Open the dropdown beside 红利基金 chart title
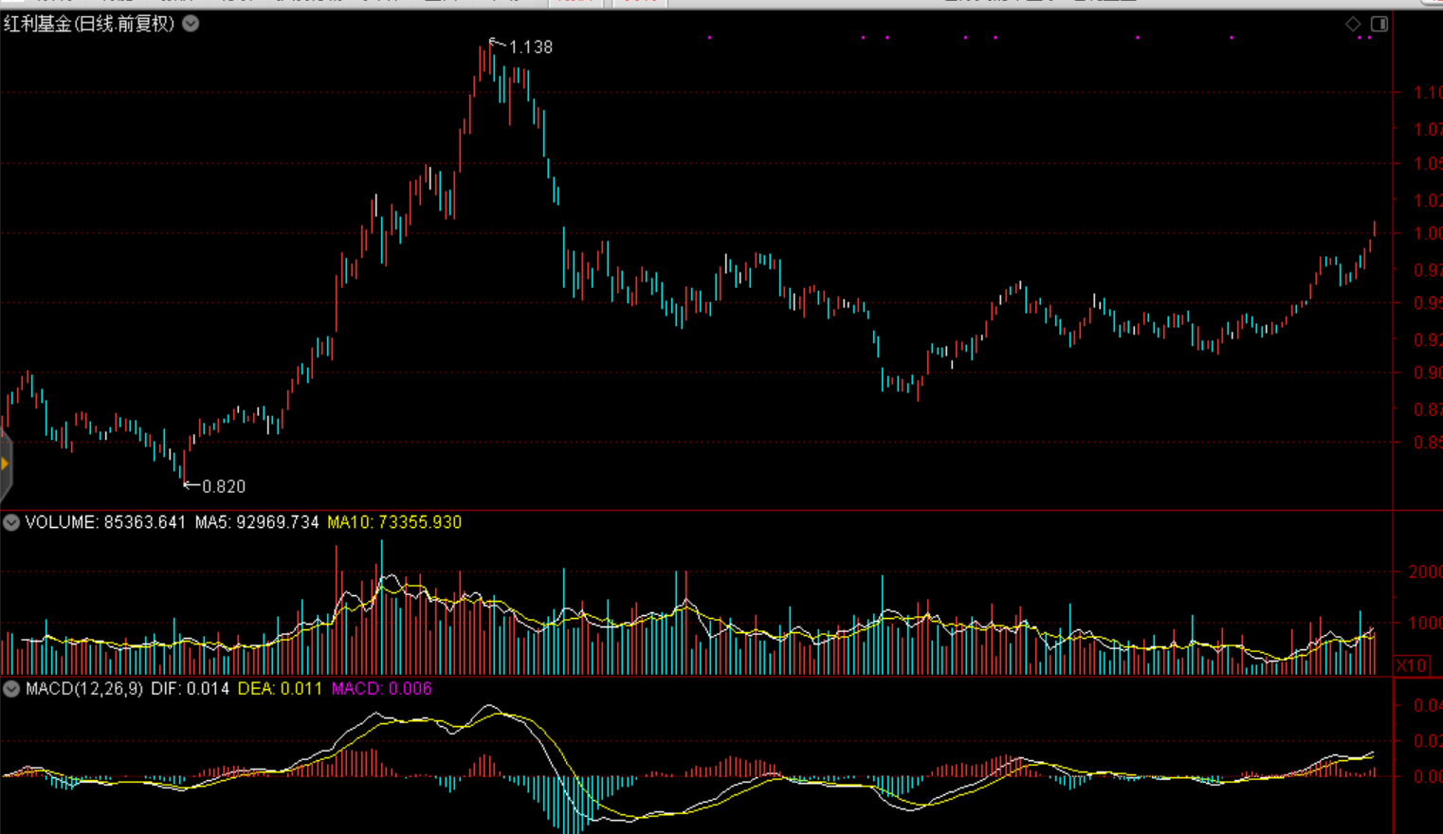The height and width of the screenshot is (834, 1443). (x=191, y=24)
